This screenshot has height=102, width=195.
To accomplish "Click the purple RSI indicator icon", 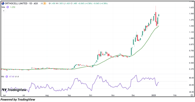I will pos(7,77).
